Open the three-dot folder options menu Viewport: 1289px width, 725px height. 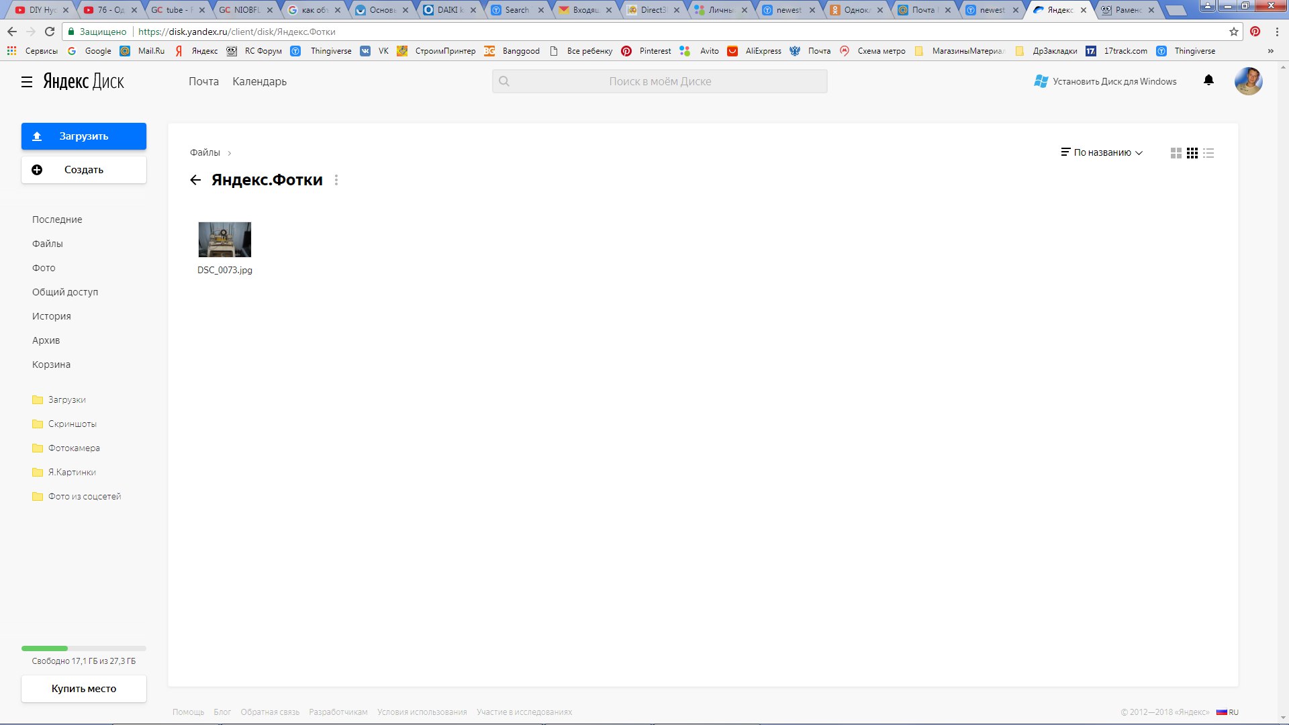[x=336, y=180]
